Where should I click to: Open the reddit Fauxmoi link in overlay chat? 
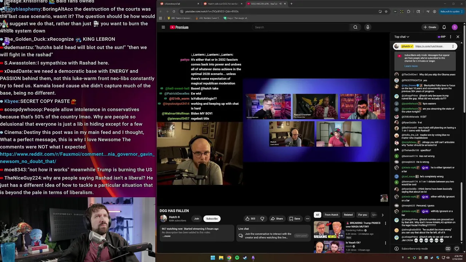tap(77, 158)
